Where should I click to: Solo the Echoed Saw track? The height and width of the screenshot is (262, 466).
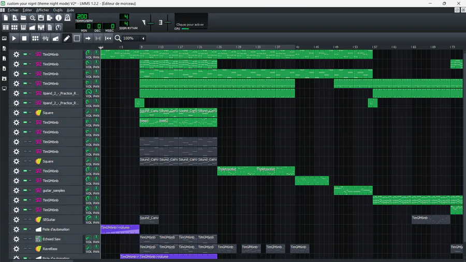tap(30, 239)
